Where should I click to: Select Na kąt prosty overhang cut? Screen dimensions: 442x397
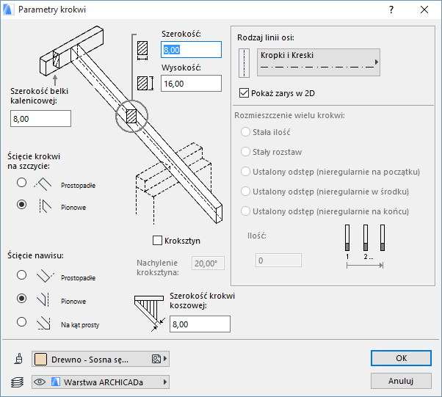click(21, 321)
